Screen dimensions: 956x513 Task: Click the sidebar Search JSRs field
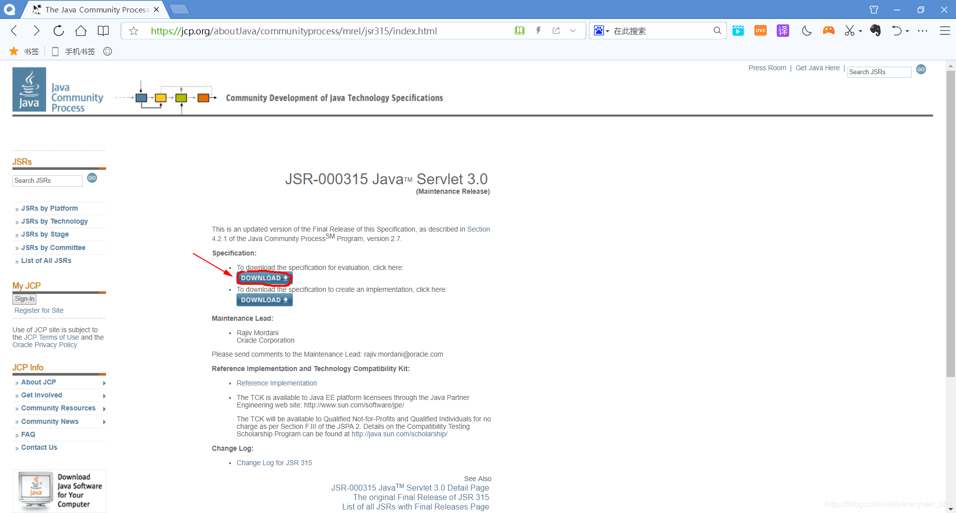47,181
